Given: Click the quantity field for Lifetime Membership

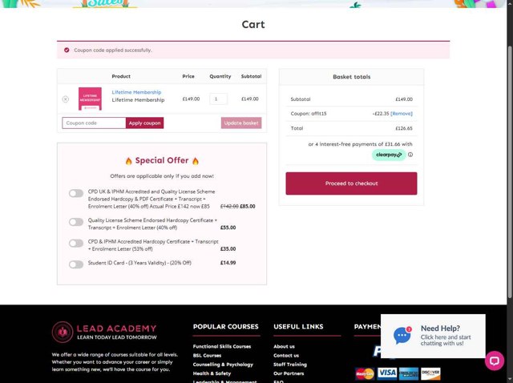Looking at the screenshot, I should (x=218, y=99).
